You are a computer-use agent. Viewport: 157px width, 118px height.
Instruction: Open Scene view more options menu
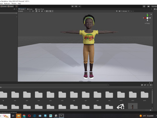point(151,9)
